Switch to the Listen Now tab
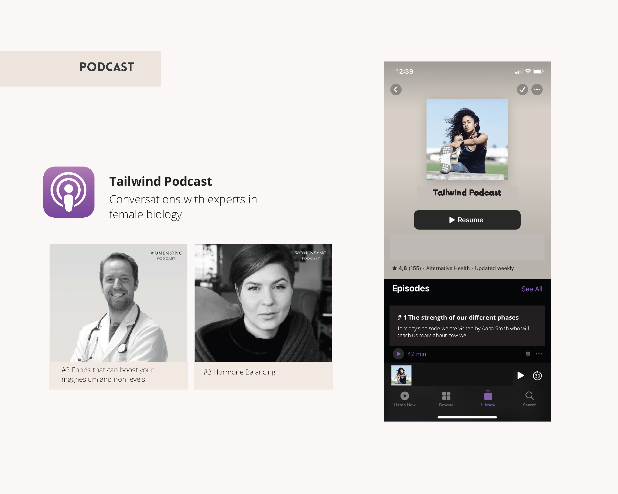The image size is (618, 494). 405,399
